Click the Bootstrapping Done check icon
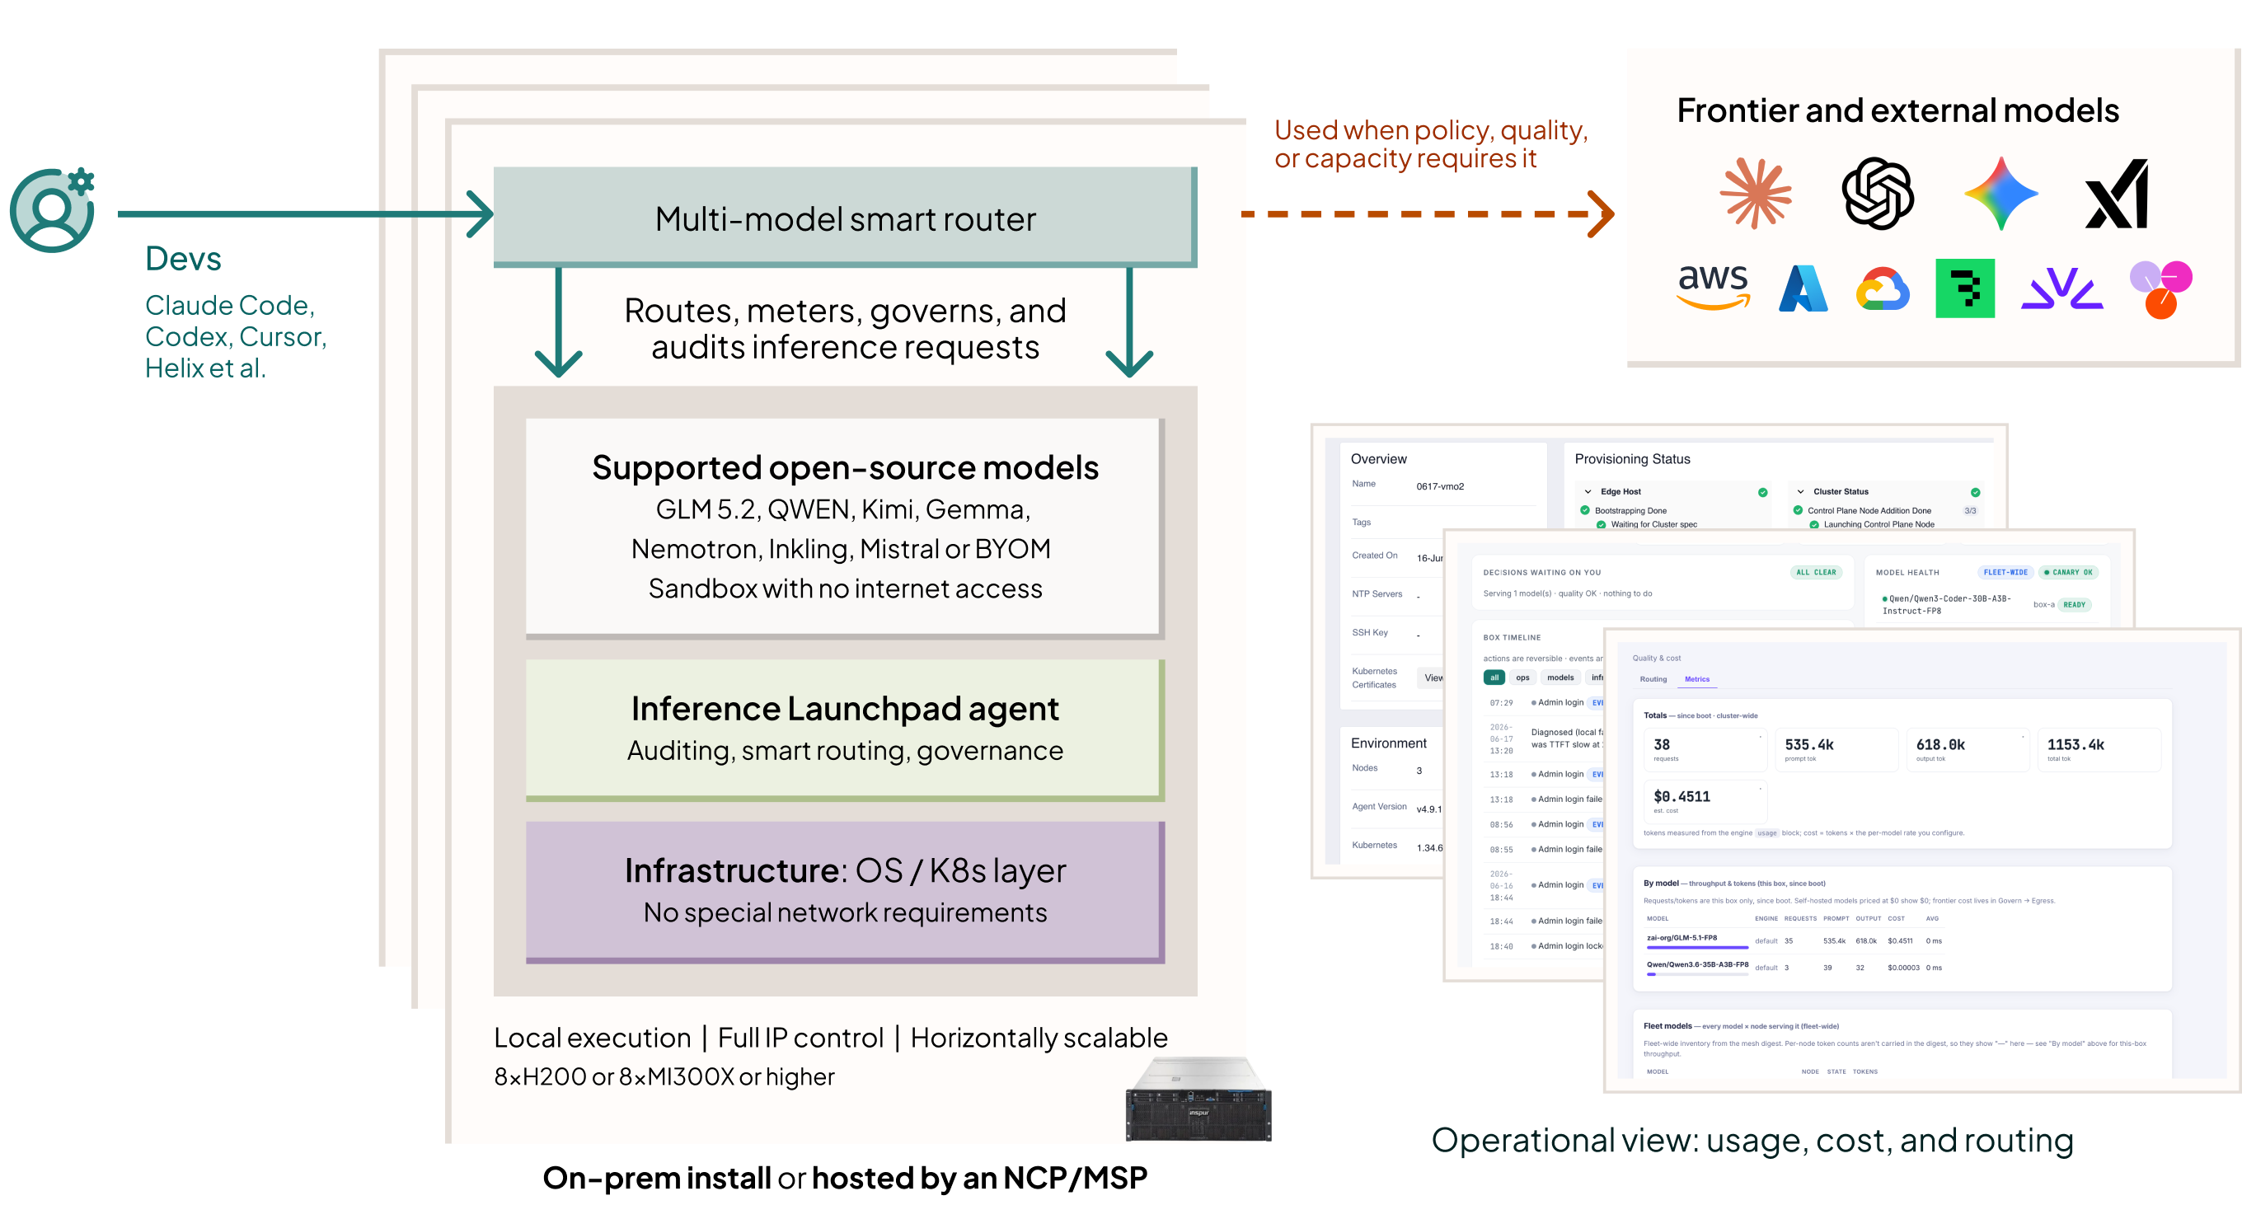Screen dimensions: 2242x1205 1585,511
